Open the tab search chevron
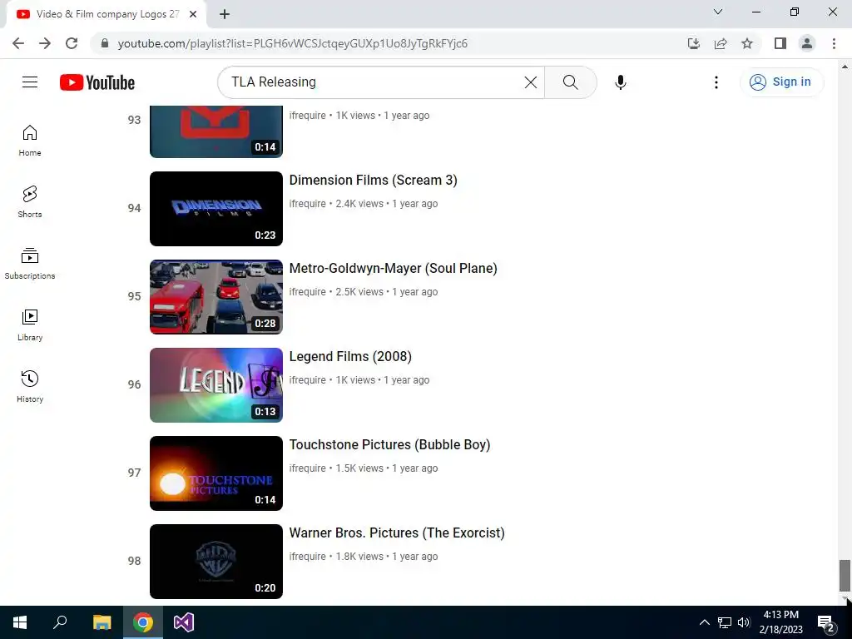852x639 pixels. 718,12
